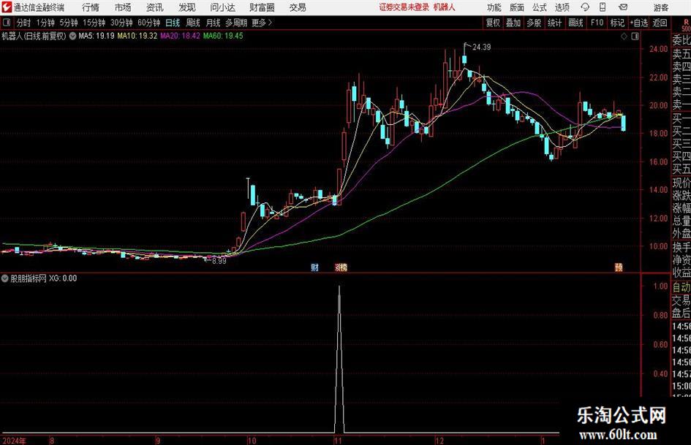Switch to 月线 monthly period
691x445 pixels.
213,23
